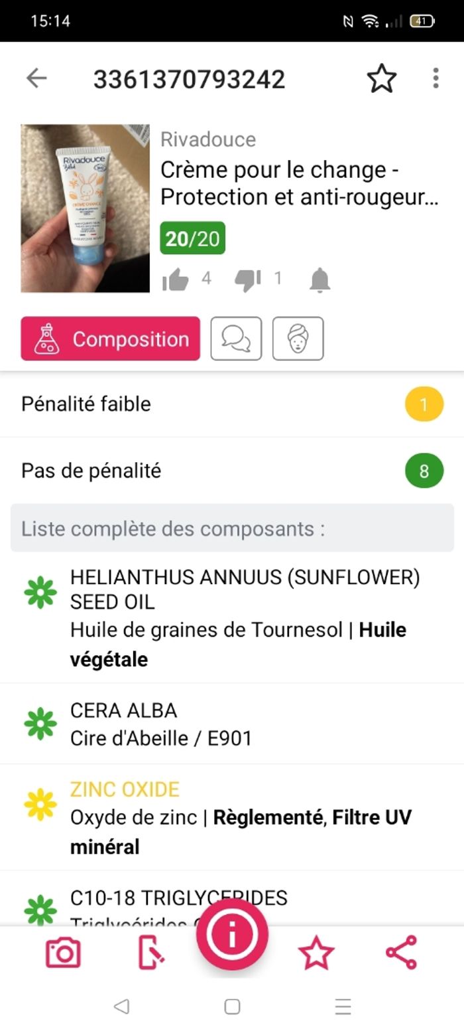Click the thumbs down icon
This screenshot has height=1035, width=464.
point(248,280)
